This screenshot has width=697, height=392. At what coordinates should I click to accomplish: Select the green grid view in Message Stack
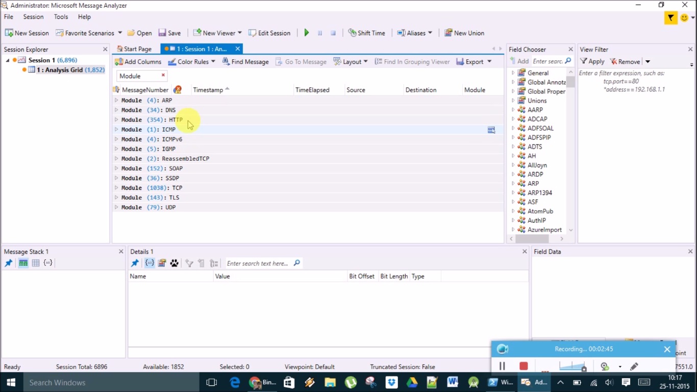tap(23, 263)
